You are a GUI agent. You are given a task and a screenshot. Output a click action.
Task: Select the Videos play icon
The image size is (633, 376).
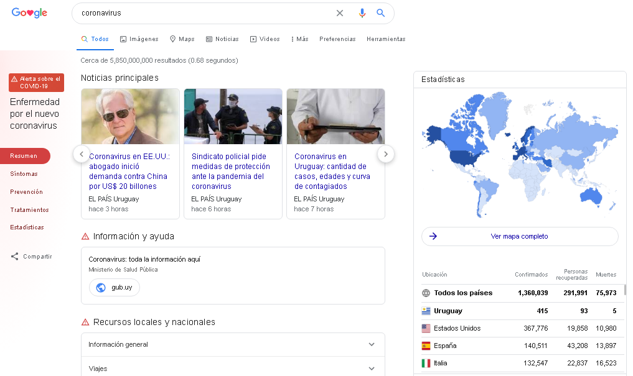pyautogui.click(x=253, y=39)
